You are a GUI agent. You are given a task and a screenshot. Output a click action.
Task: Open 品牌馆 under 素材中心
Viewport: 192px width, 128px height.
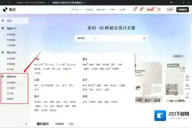click(x=10, y=99)
